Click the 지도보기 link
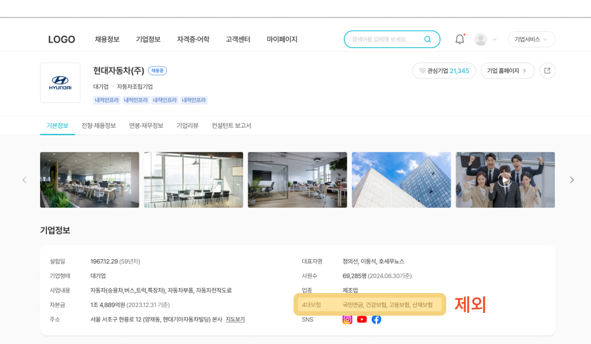This screenshot has width=591, height=344. pos(235,319)
